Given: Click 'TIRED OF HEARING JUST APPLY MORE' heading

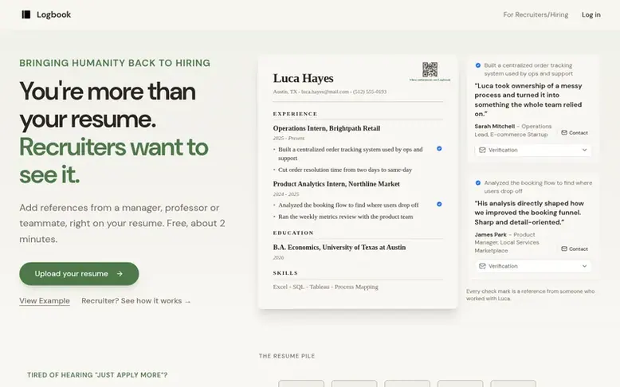Looking at the screenshot, I should tap(97, 375).
